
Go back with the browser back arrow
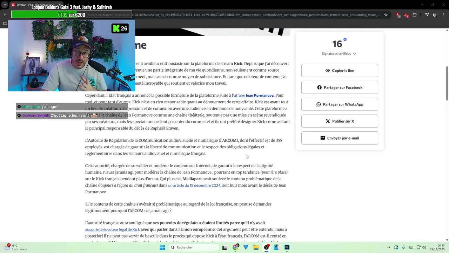click(x=5, y=15)
